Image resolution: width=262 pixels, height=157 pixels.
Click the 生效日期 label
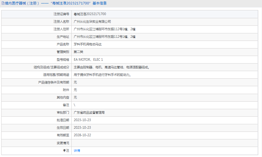click(x=63, y=127)
